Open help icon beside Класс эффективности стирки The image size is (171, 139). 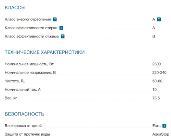[x=61, y=28]
